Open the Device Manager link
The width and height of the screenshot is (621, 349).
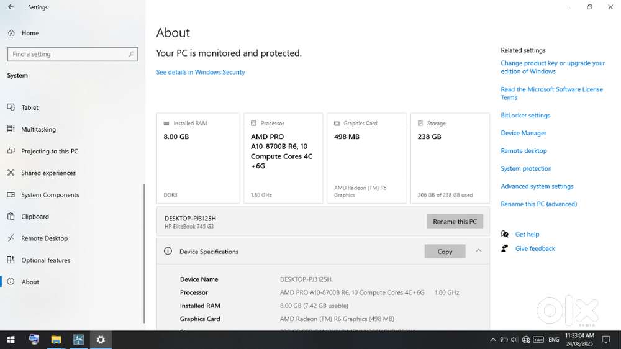(524, 133)
